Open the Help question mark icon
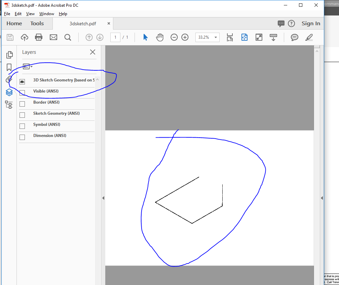This screenshot has width=339, height=285. point(292,24)
